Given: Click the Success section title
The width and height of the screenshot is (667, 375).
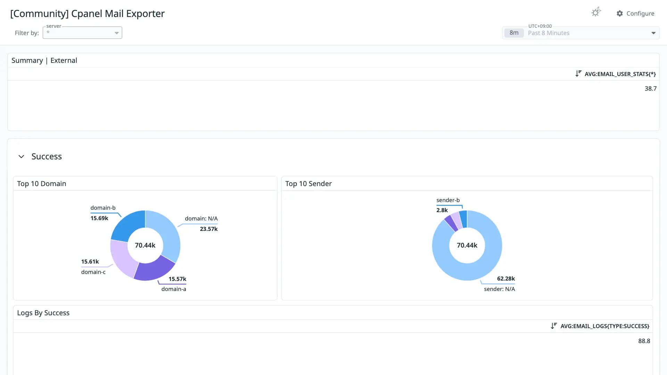Looking at the screenshot, I should (47, 157).
